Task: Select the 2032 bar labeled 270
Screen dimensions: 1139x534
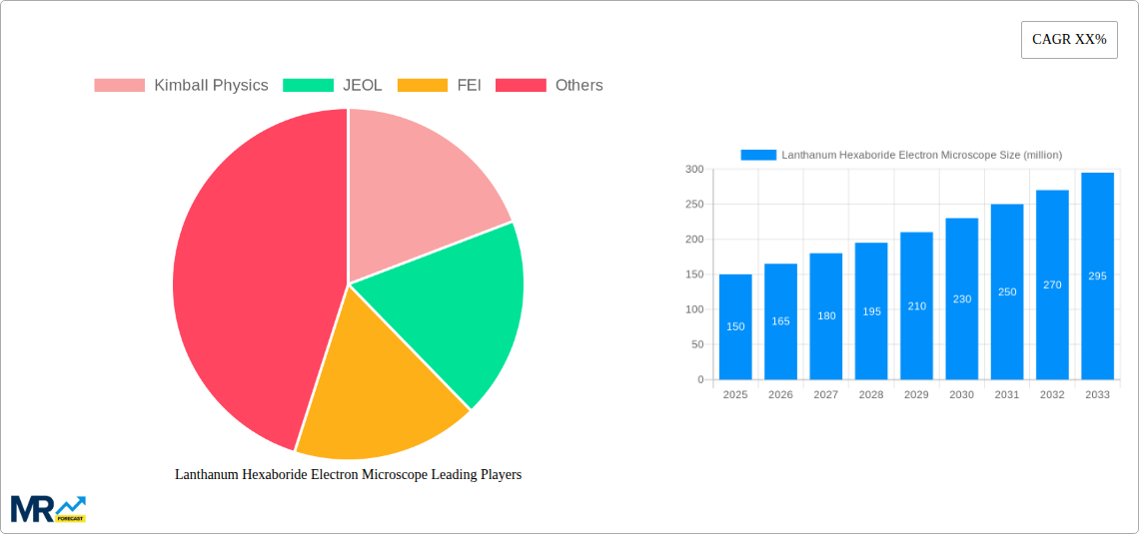Action: 1052,284
